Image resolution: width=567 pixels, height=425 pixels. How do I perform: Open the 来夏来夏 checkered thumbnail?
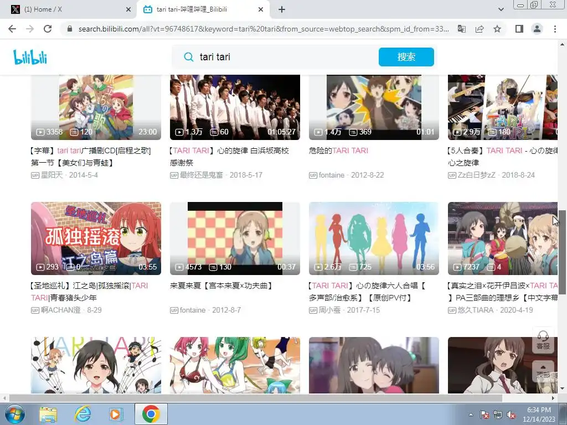(x=235, y=239)
